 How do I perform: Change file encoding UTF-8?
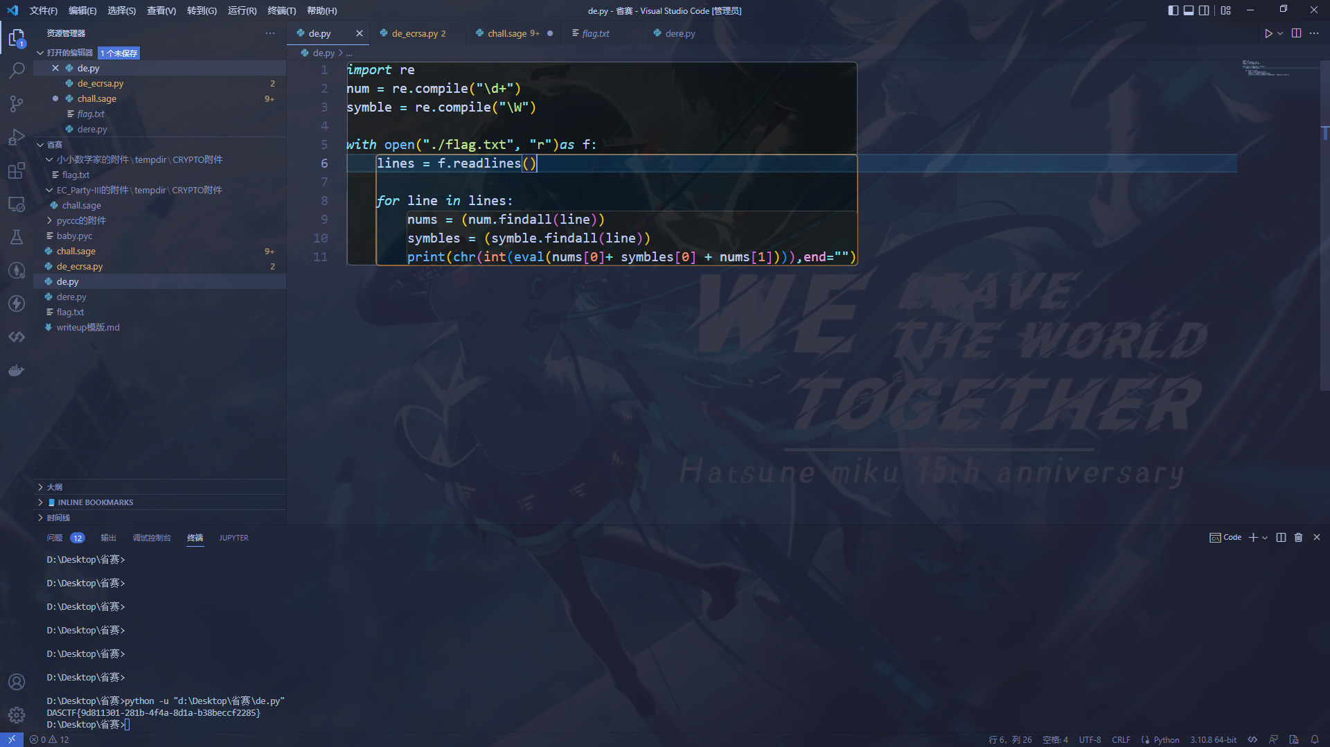click(x=1090, y=739)
